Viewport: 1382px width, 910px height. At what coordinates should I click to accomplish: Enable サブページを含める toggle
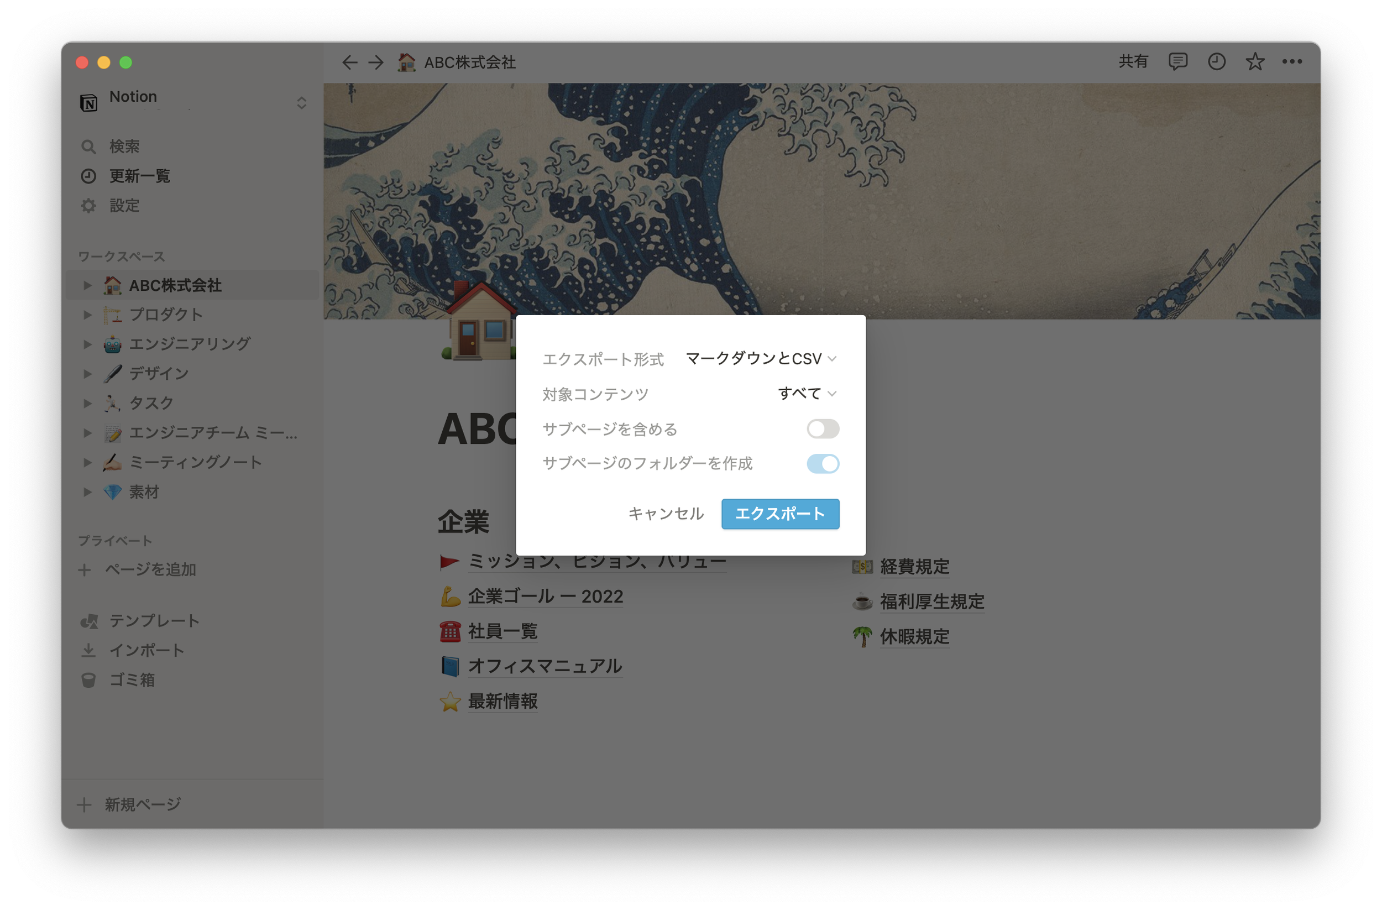822,429
